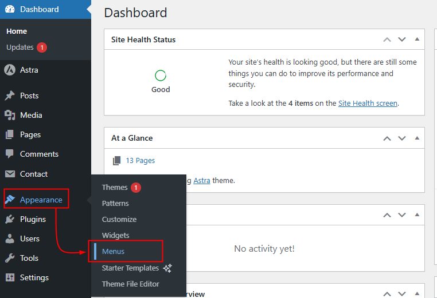Open the Dashboard menu item
The width and height of the screenshot is (437, 298).
click(45, 9)
